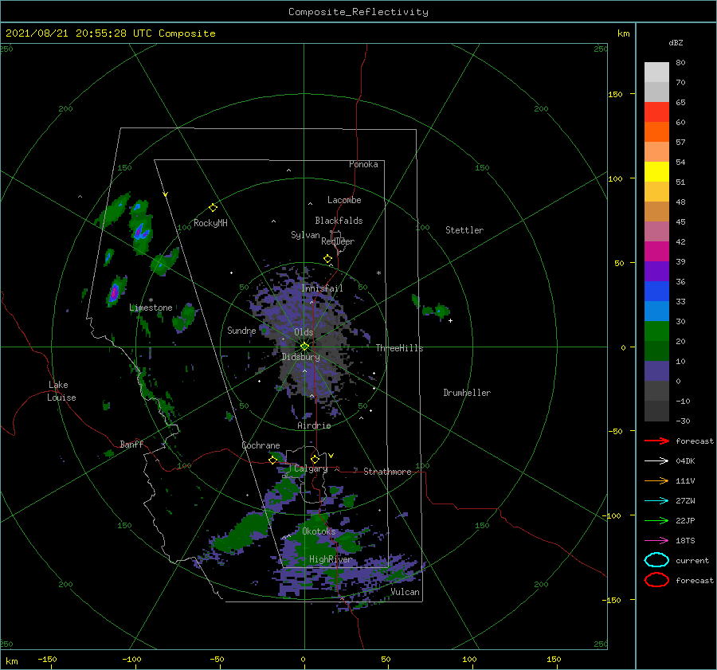Click the Lake Louise label
This screenshot has width=717, height=670.
[x=61, y=391]
